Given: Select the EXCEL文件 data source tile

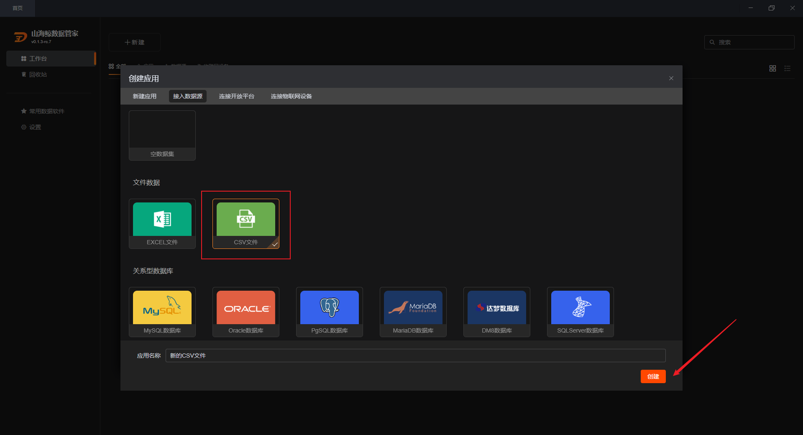Looking at the screenshot, I should (x=162, y=224).
